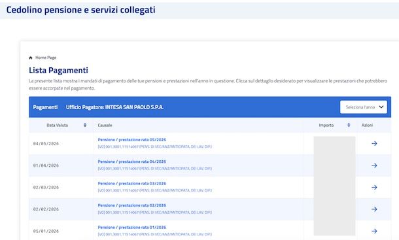Open Pensione / prestazione rata 05/2026 link
Viewport: 399px width, 240px height.
click(132, 140)
